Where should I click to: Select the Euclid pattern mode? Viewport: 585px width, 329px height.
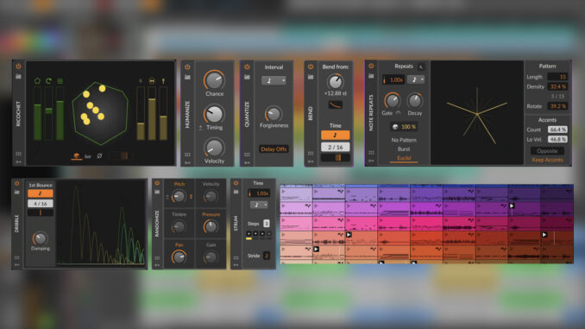click(404, 158)
